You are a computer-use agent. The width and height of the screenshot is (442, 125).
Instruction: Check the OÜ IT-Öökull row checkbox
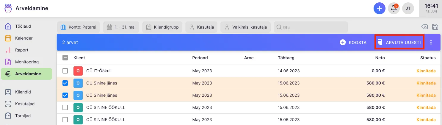pos(65,71)
